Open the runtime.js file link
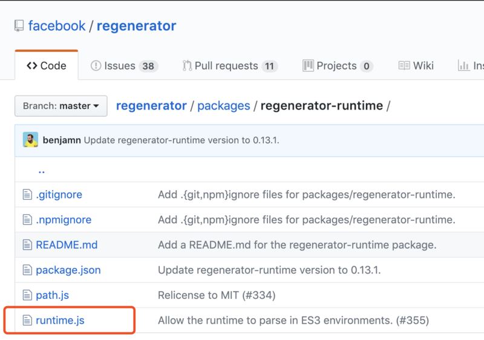Viewport: 484px width, 340px height. pos(60,321)
